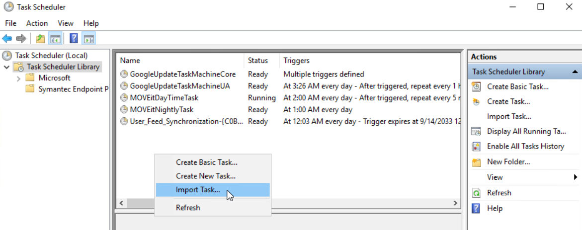The width and height of the screenshot is (582, 230).
Task: Select the Symantec Endpoint folder tree item
Action: click(74, 89)
